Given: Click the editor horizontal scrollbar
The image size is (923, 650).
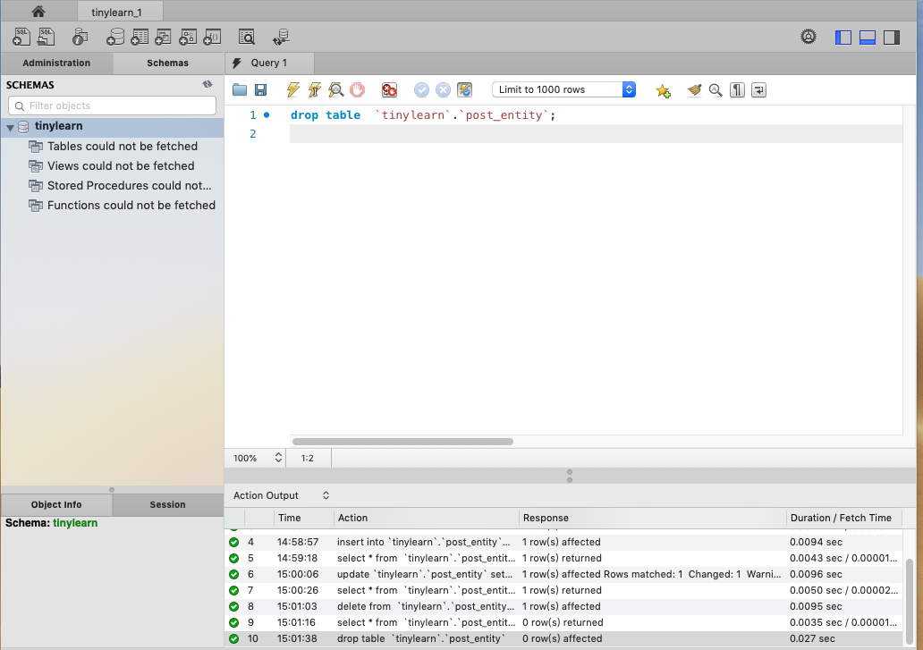Looking at the screenshot, I should click(x=402, y=441).
